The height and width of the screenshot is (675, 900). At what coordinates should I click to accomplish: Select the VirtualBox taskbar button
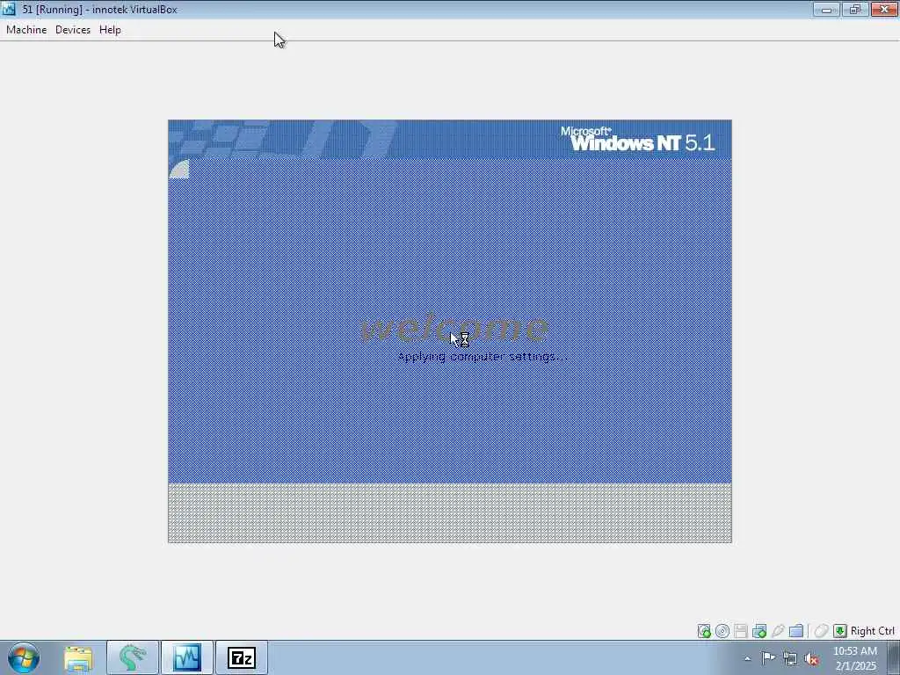pyautogui.click(x=187, y=657)
